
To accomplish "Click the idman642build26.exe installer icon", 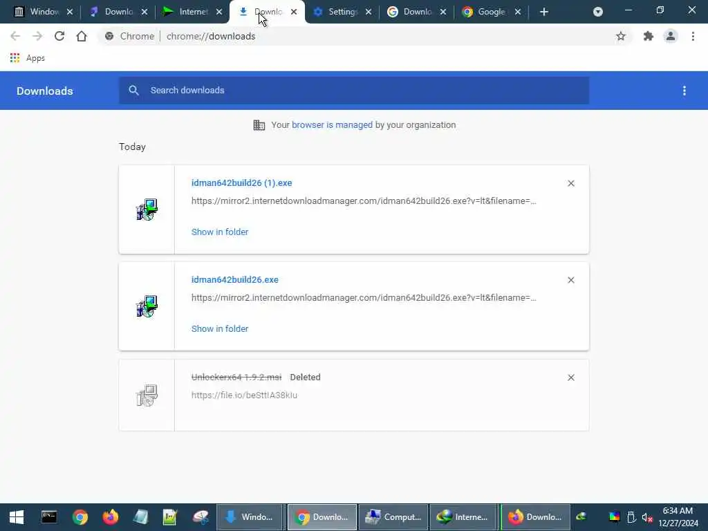I will point(147,306).
